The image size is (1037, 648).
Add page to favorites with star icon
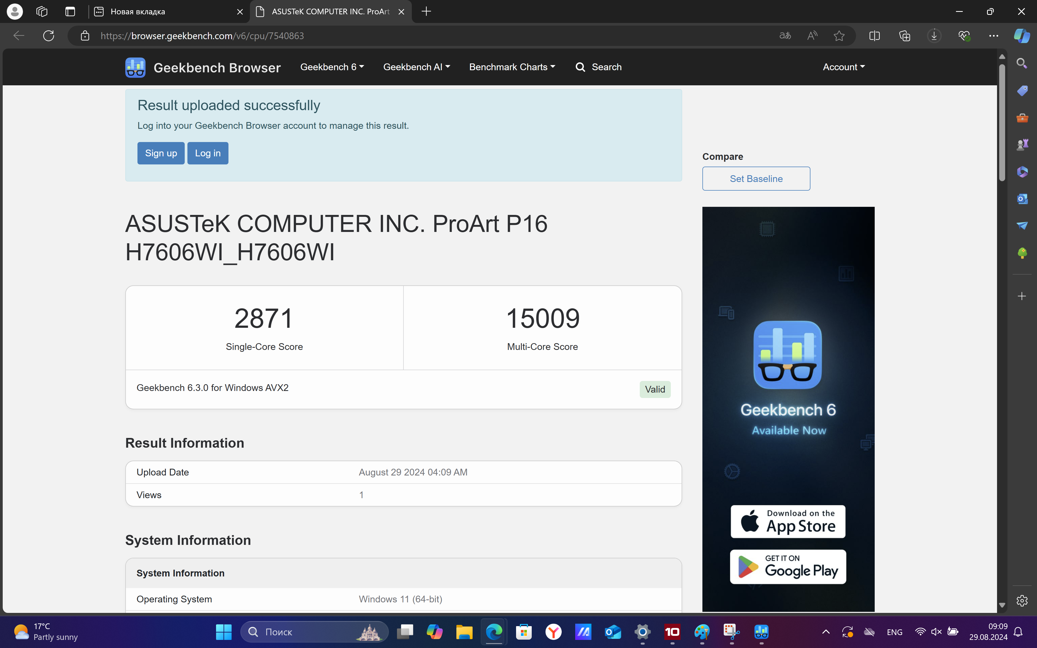coord(839,36)
